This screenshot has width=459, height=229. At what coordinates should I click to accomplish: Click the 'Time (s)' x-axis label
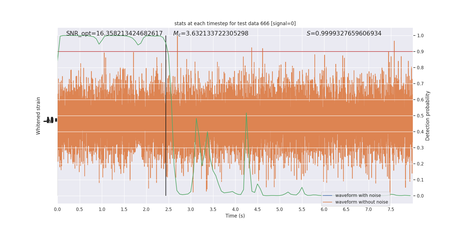[235, 216]
